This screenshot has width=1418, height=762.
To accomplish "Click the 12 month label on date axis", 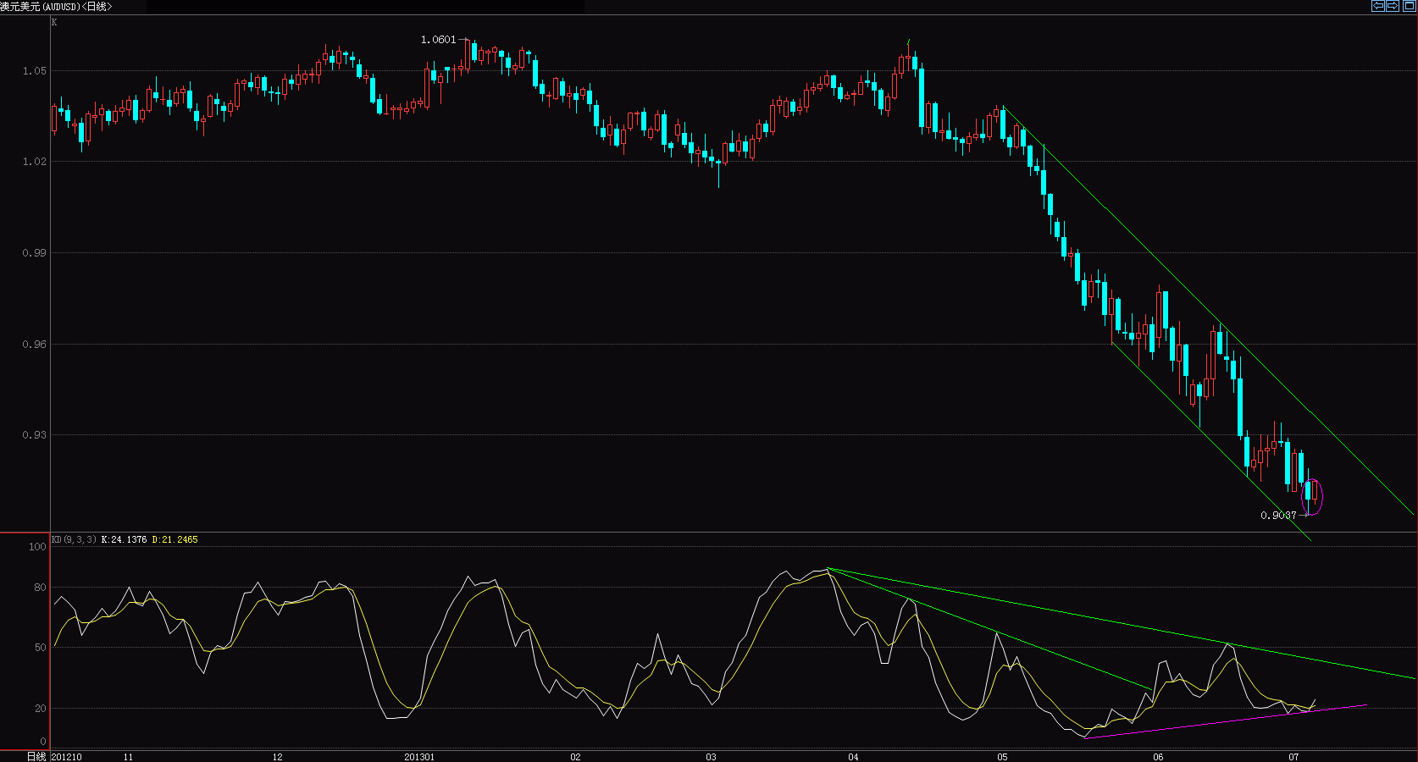I will pyautogui.click(x=277, y=757).
